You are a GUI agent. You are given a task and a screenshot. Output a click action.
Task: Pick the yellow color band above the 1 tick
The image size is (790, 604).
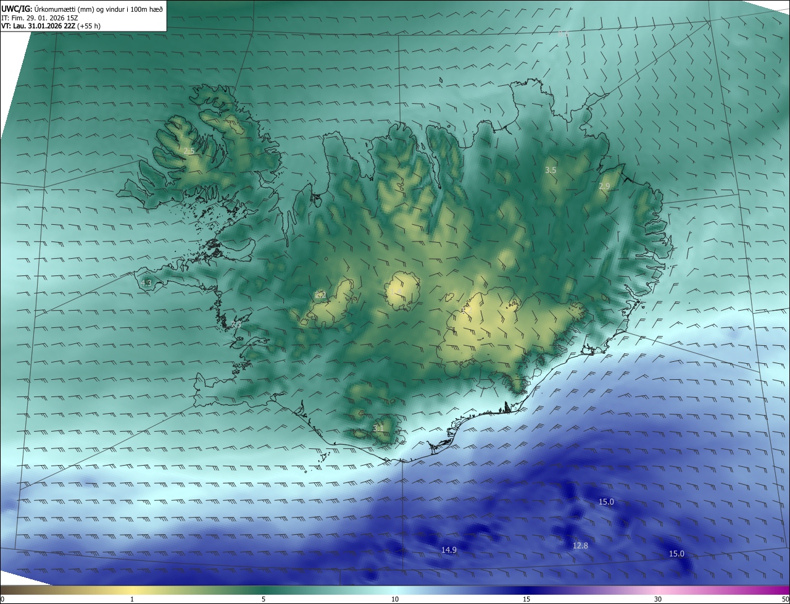click(x=132, y=590)
